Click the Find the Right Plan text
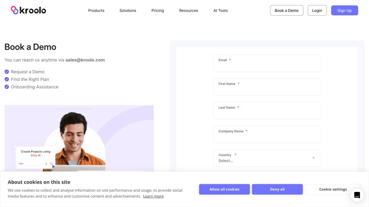The width and height of the screenshot is (369, 207). 30,79
